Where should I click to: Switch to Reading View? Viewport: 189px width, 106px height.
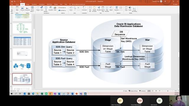coord(156,91)
